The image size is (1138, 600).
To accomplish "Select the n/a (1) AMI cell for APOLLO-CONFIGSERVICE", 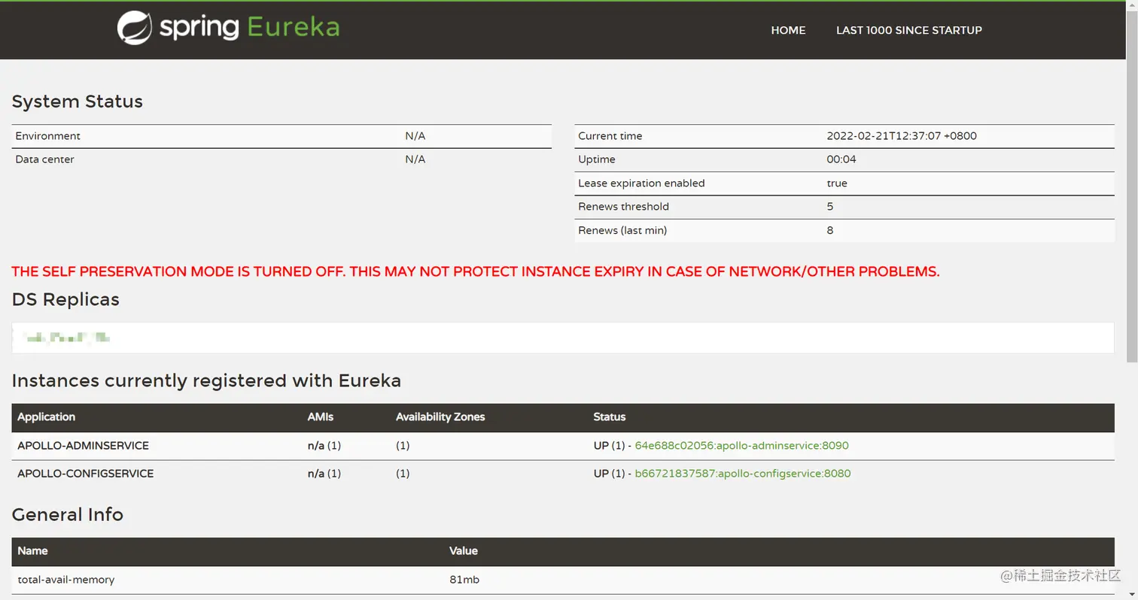I will point(324,474).
